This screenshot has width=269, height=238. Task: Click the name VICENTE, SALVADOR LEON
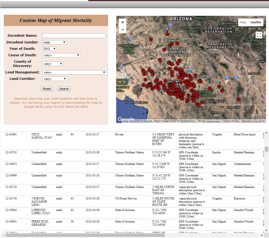(39, 202)
